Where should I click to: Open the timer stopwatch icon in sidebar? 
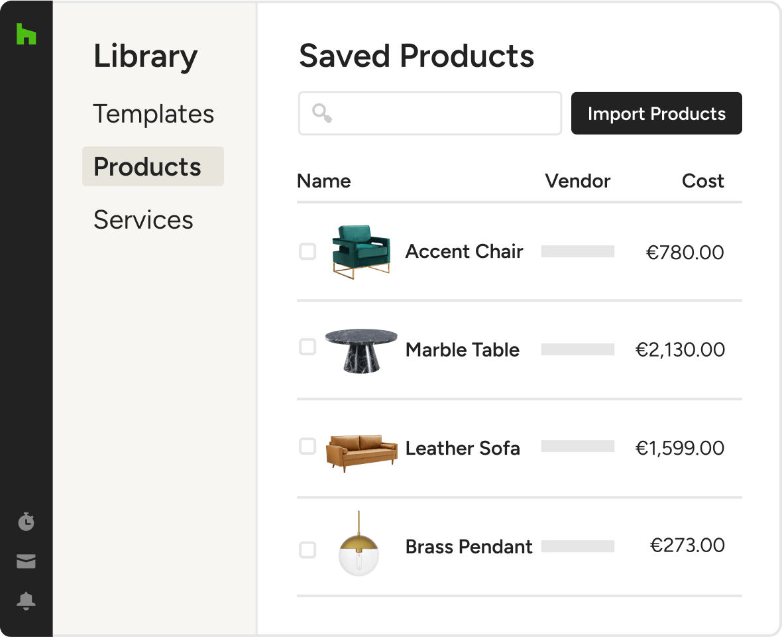pyautogui.click(x=26, y=521)
